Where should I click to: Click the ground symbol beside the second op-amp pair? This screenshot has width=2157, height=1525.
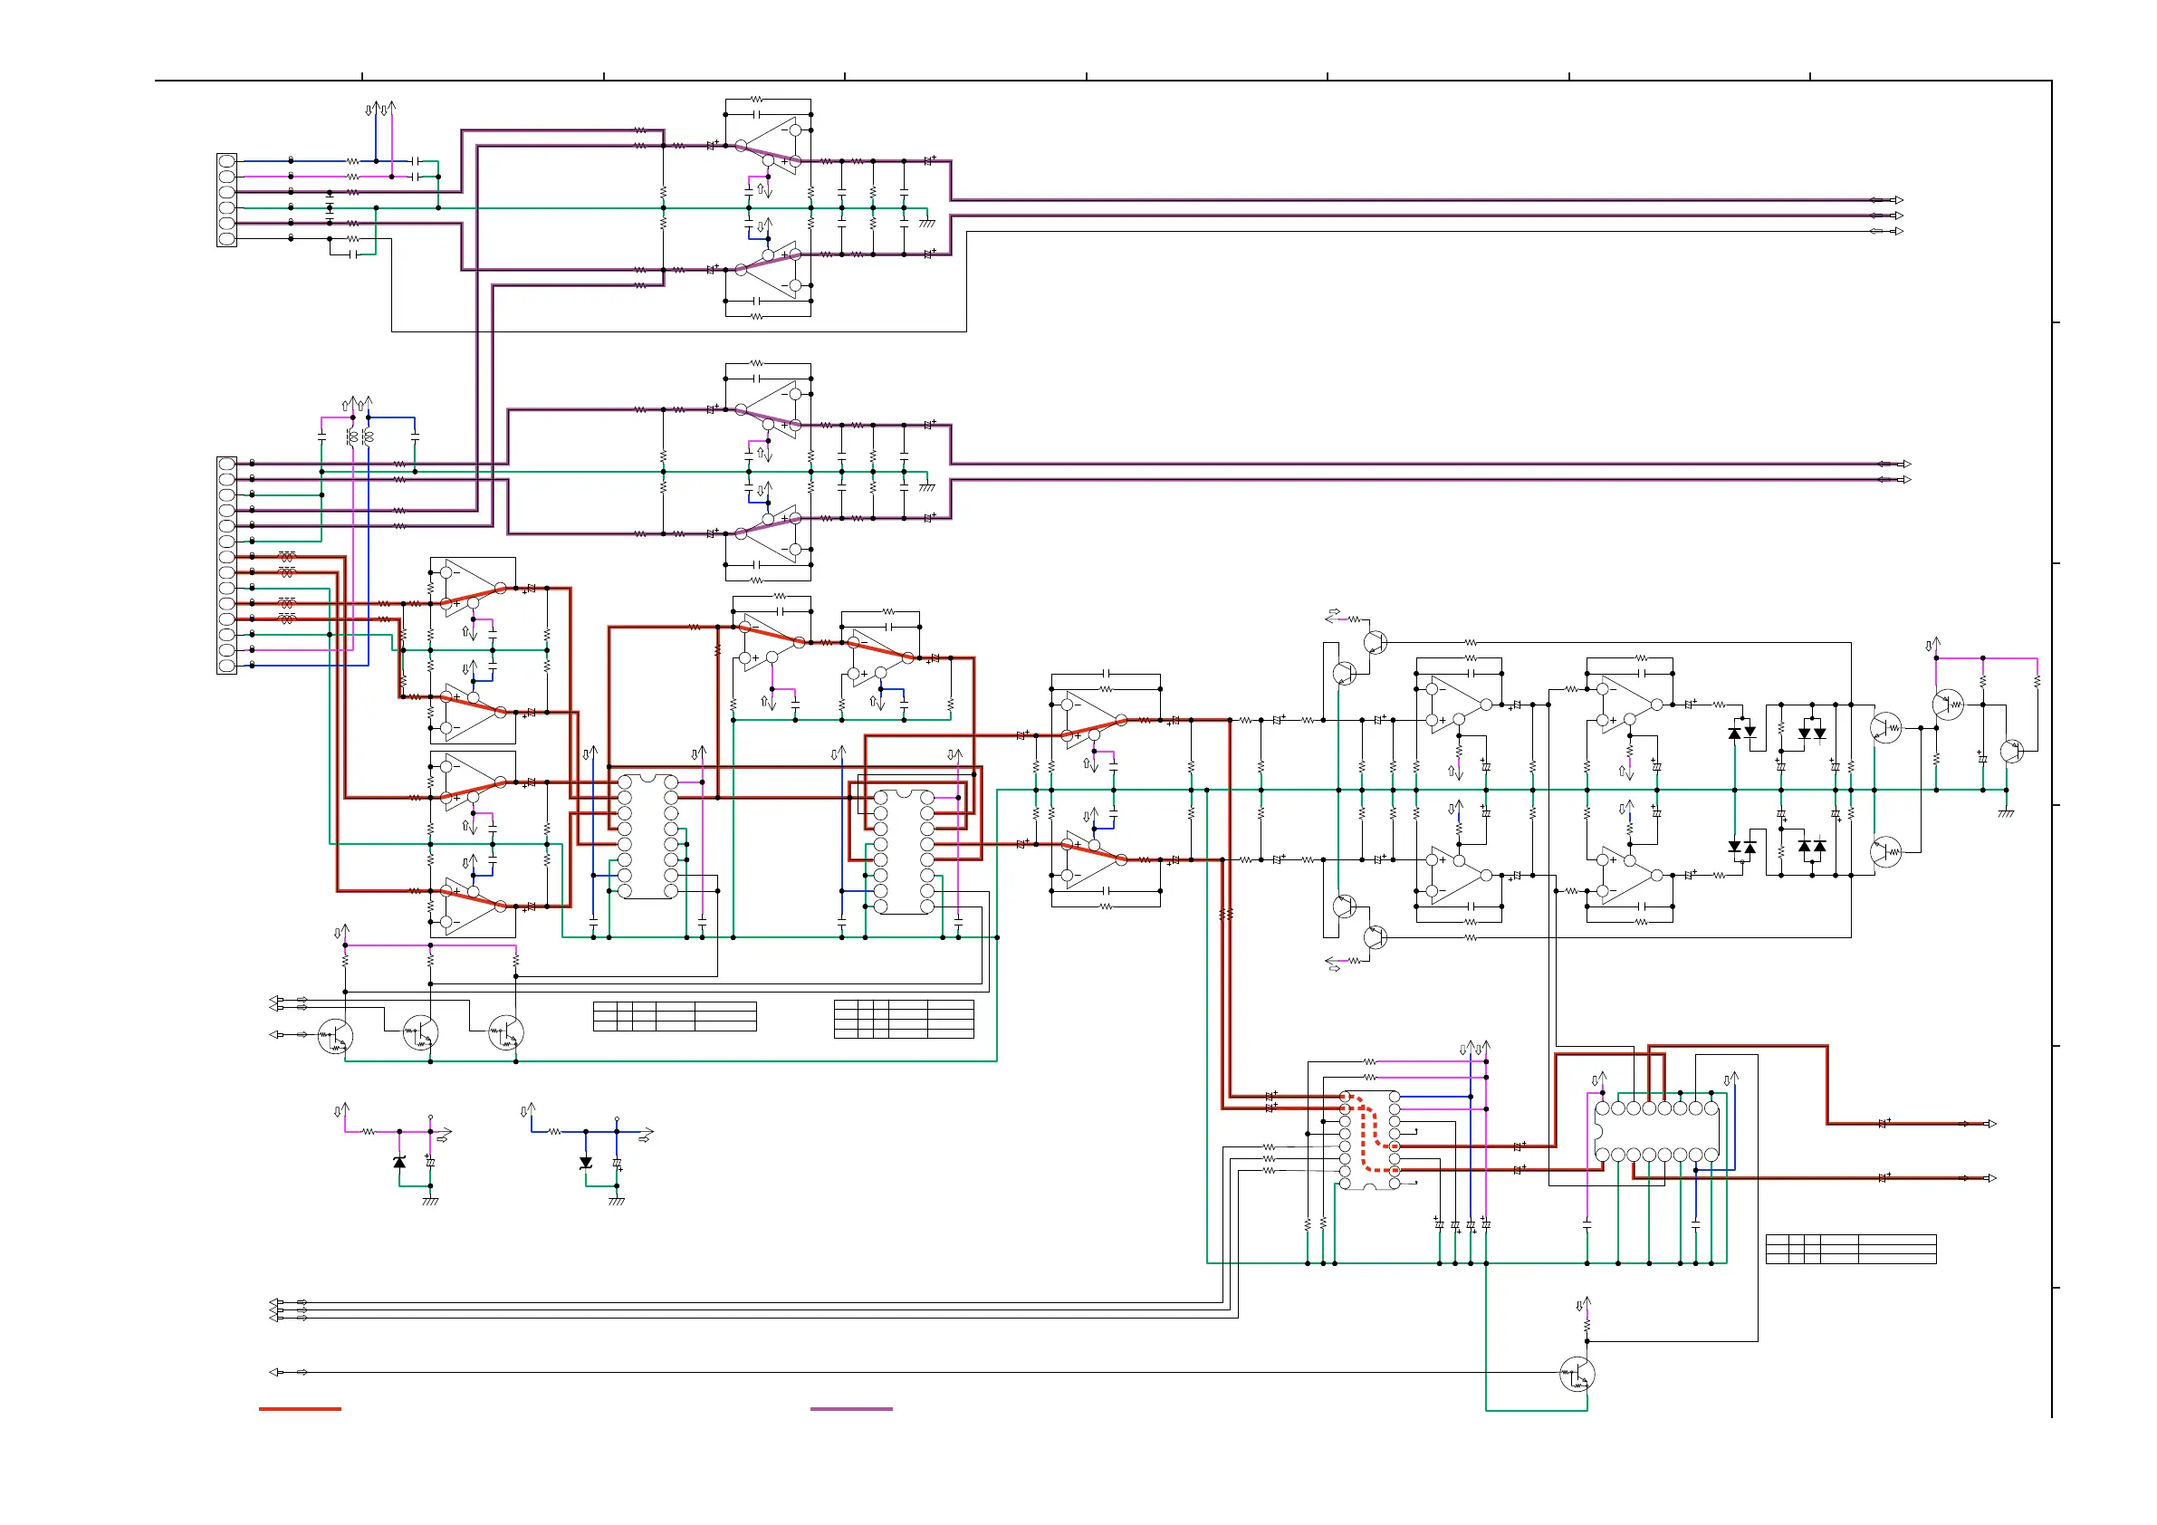(x=927, y=486)
